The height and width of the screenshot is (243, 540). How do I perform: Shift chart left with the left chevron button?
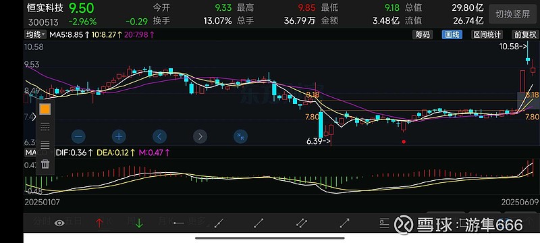(159, 136)
